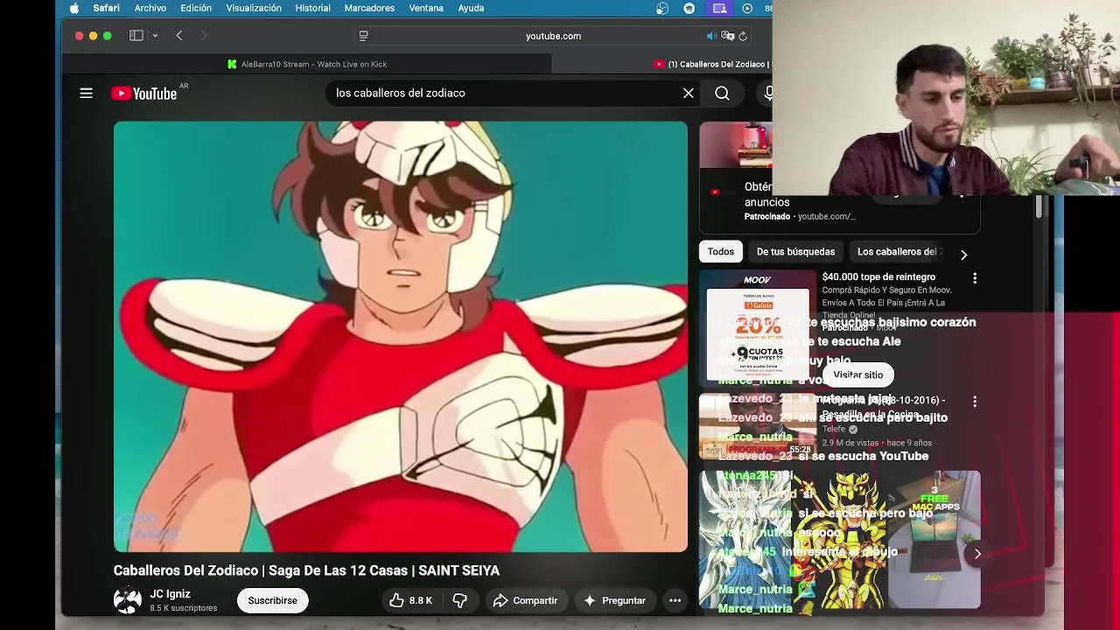
Task: Toggle the Safari sidebar
Action: click(136, 36)
